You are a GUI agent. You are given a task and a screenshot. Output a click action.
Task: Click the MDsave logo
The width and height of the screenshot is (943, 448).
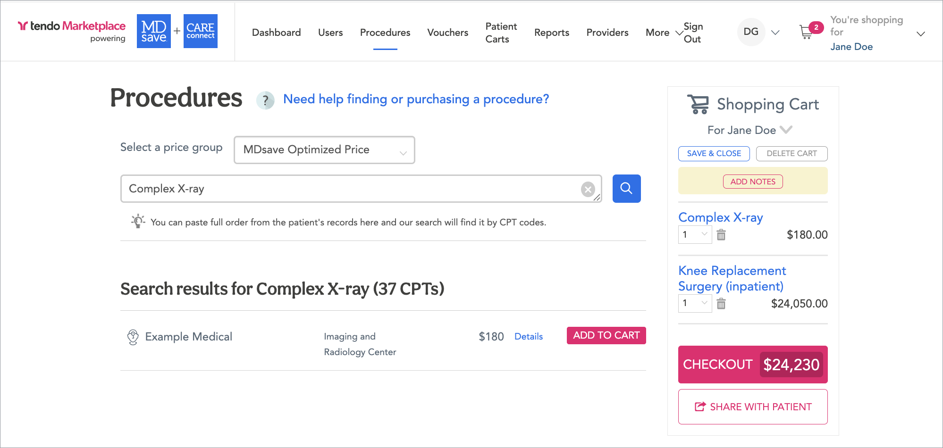click(154, 31)
